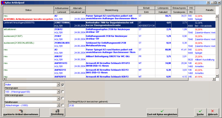Click the Aktualisiert am sub-header
This screenshot has width=222, height=118.
(x=78, y=12)
